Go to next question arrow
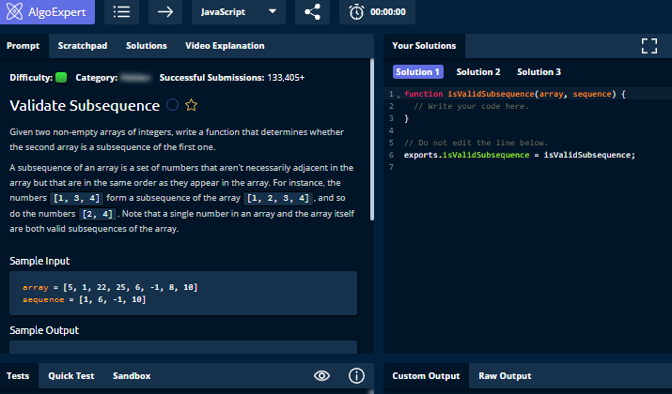Viewport: 672px width, 394px height. [165, 12]
